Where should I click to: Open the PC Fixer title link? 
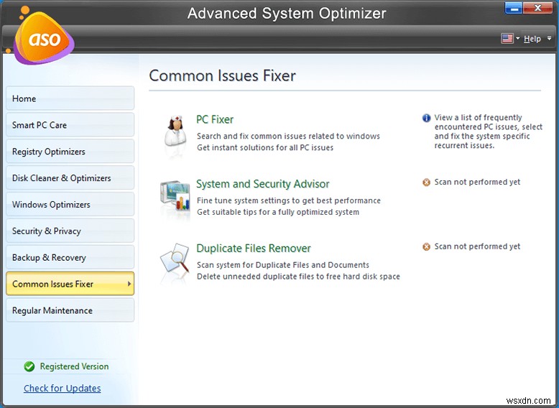215,119
